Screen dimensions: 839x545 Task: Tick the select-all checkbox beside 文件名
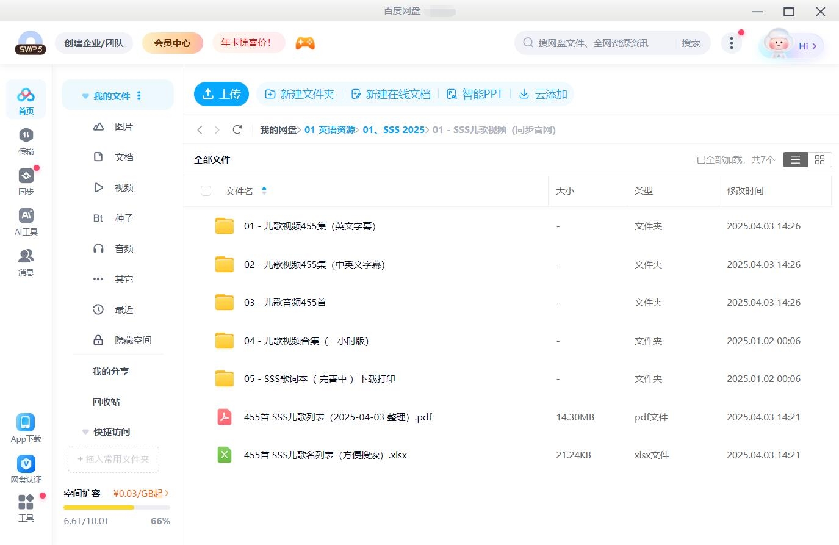tap(206, 191)
